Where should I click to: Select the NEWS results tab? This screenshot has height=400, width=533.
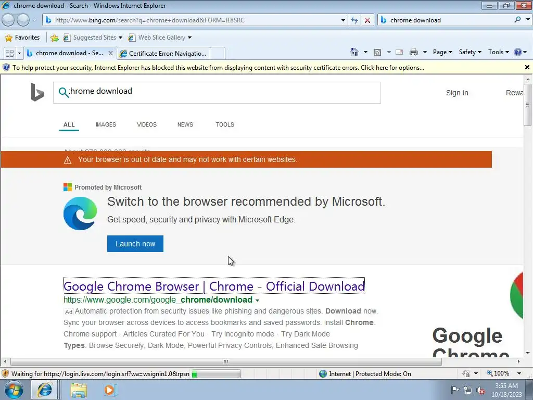[185, 124]
